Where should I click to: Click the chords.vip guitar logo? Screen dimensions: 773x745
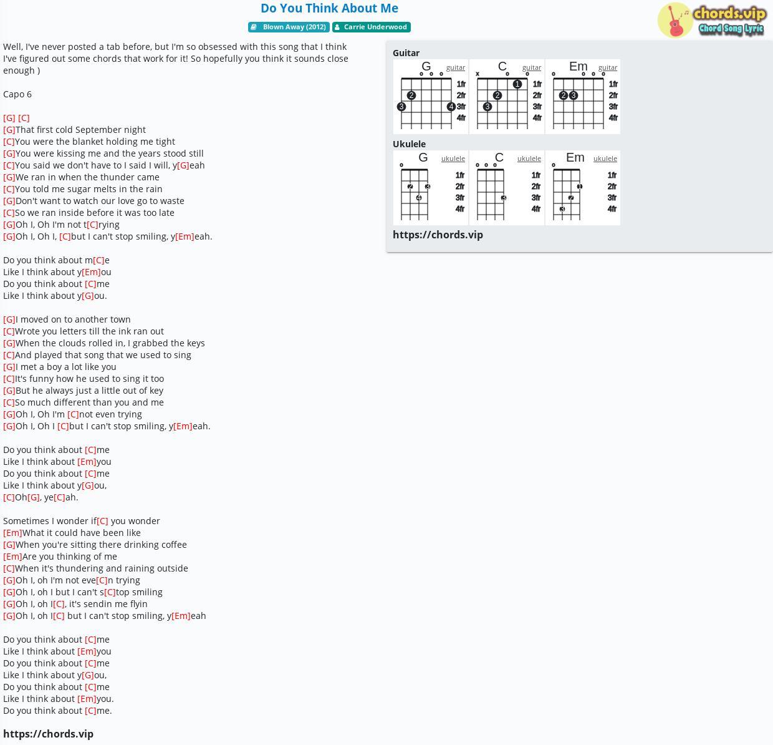[x=712, y=20]
